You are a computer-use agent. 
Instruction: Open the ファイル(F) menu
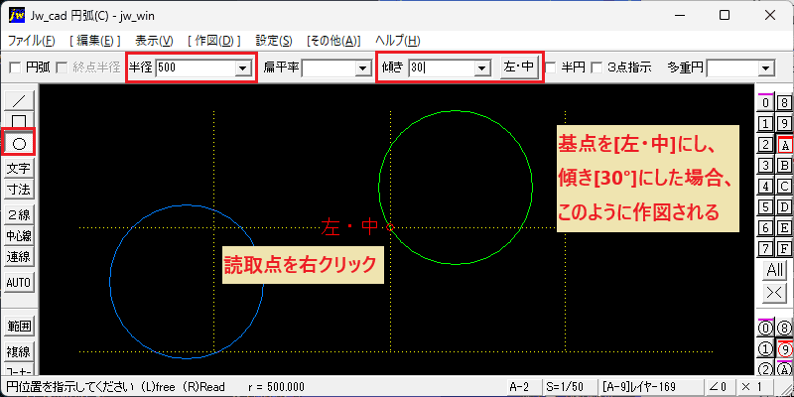click(x=32, y=41)
